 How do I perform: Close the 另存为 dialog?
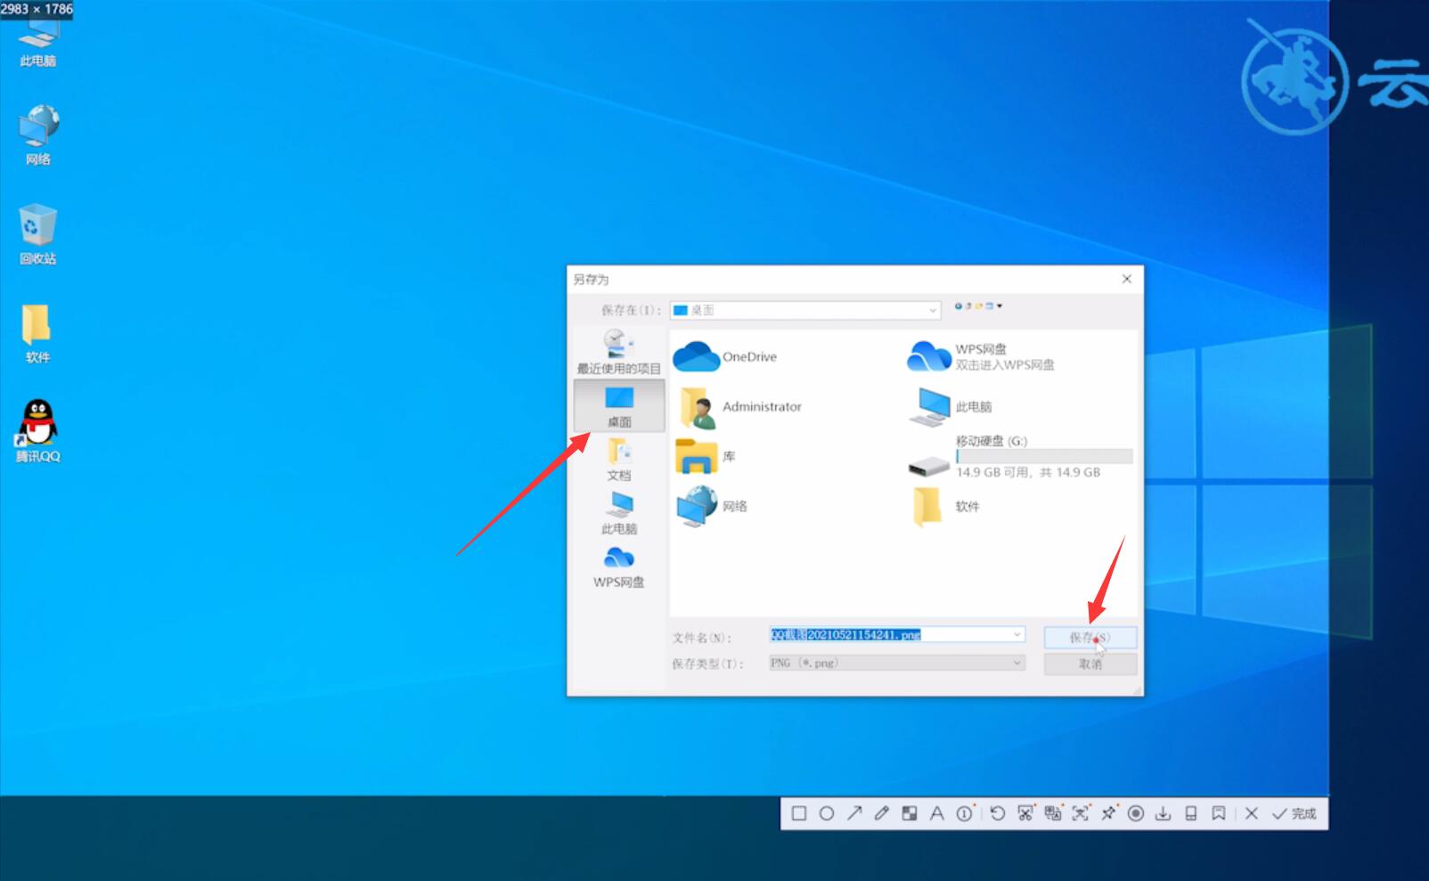pyautogui.click(x=1127, y=279)
